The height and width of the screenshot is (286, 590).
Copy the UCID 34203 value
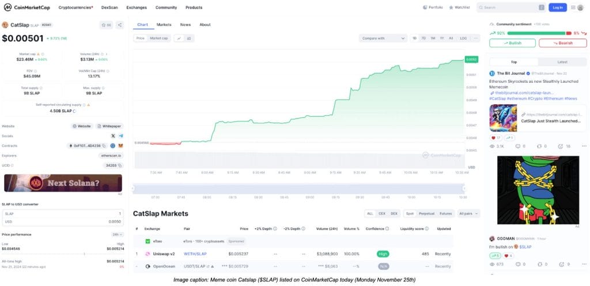coord(120,165)
